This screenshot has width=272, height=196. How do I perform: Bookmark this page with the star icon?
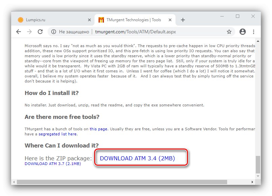click(229, 32)
